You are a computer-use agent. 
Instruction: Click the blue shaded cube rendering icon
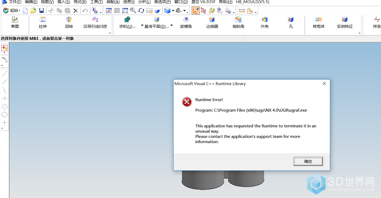[x=167, y=11]
